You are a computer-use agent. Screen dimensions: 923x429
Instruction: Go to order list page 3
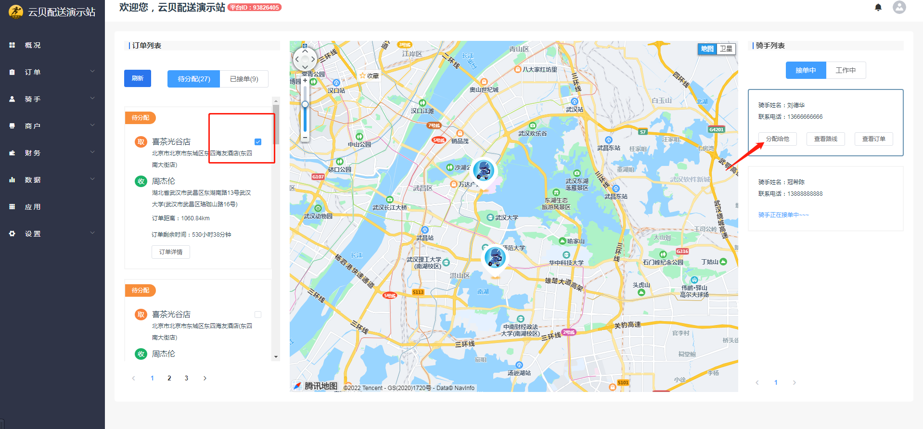pos(187,379)
